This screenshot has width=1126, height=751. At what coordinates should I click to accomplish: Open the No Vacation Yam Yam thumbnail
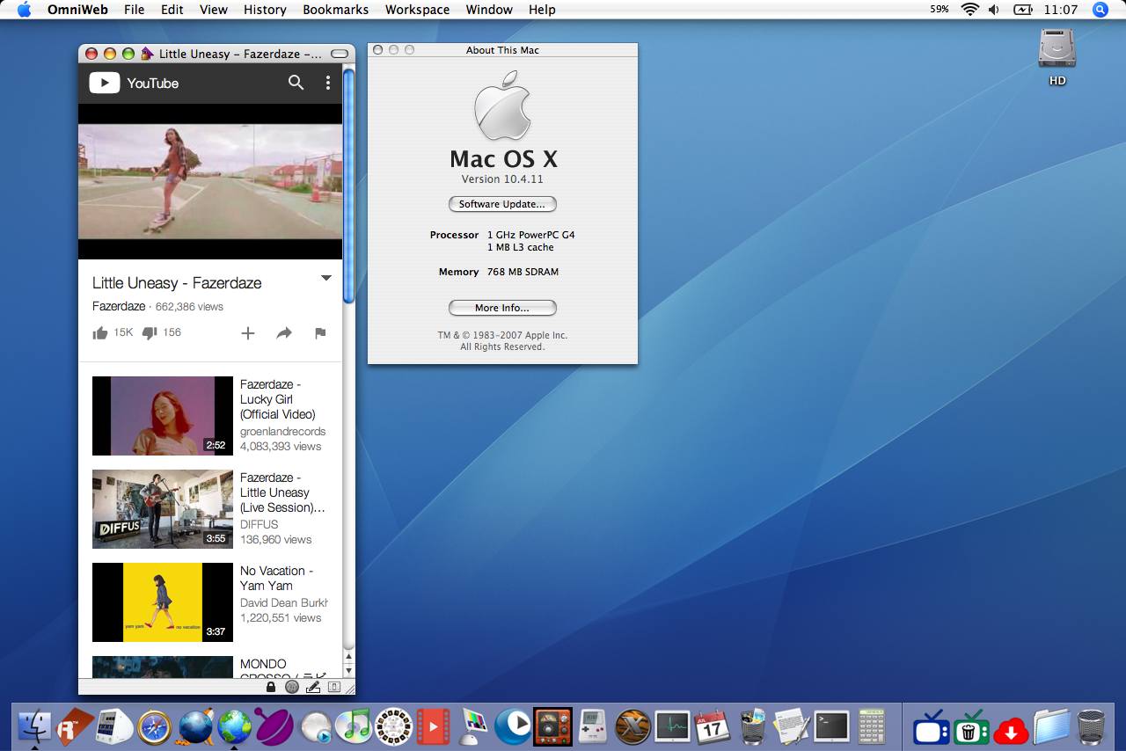pos(163,602)
